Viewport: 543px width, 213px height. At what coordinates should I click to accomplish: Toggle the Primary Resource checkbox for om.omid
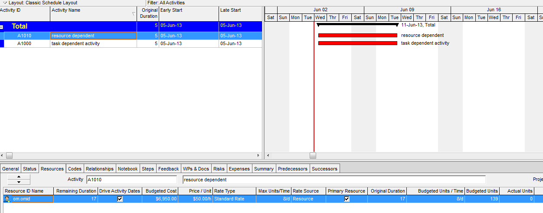[347, 199]
